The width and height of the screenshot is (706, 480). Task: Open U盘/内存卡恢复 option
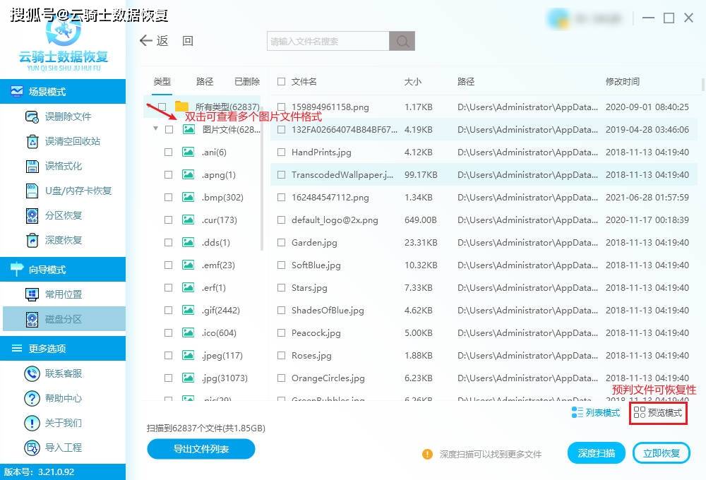point(32,191)
